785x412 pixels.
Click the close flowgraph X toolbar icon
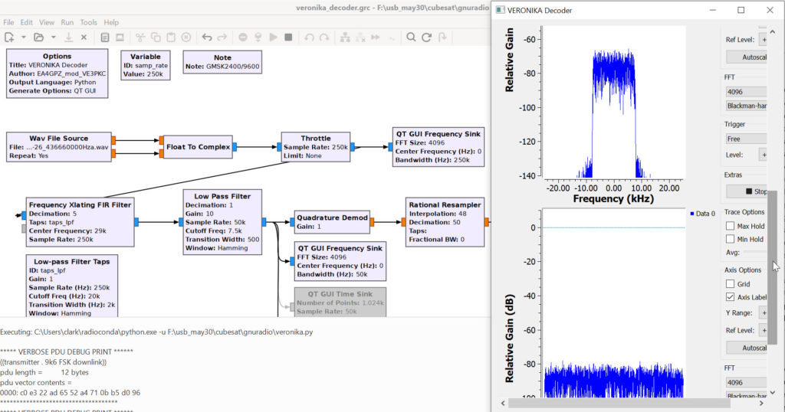pos(84,37)
